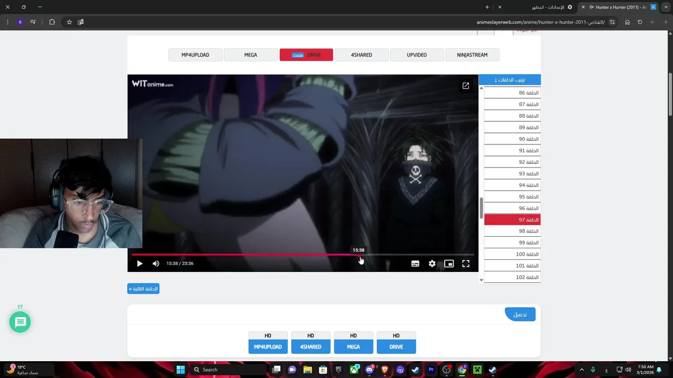Screen dimensions: 673x378
Task: Open episode 88 in the list
Action: click(512, 116)
